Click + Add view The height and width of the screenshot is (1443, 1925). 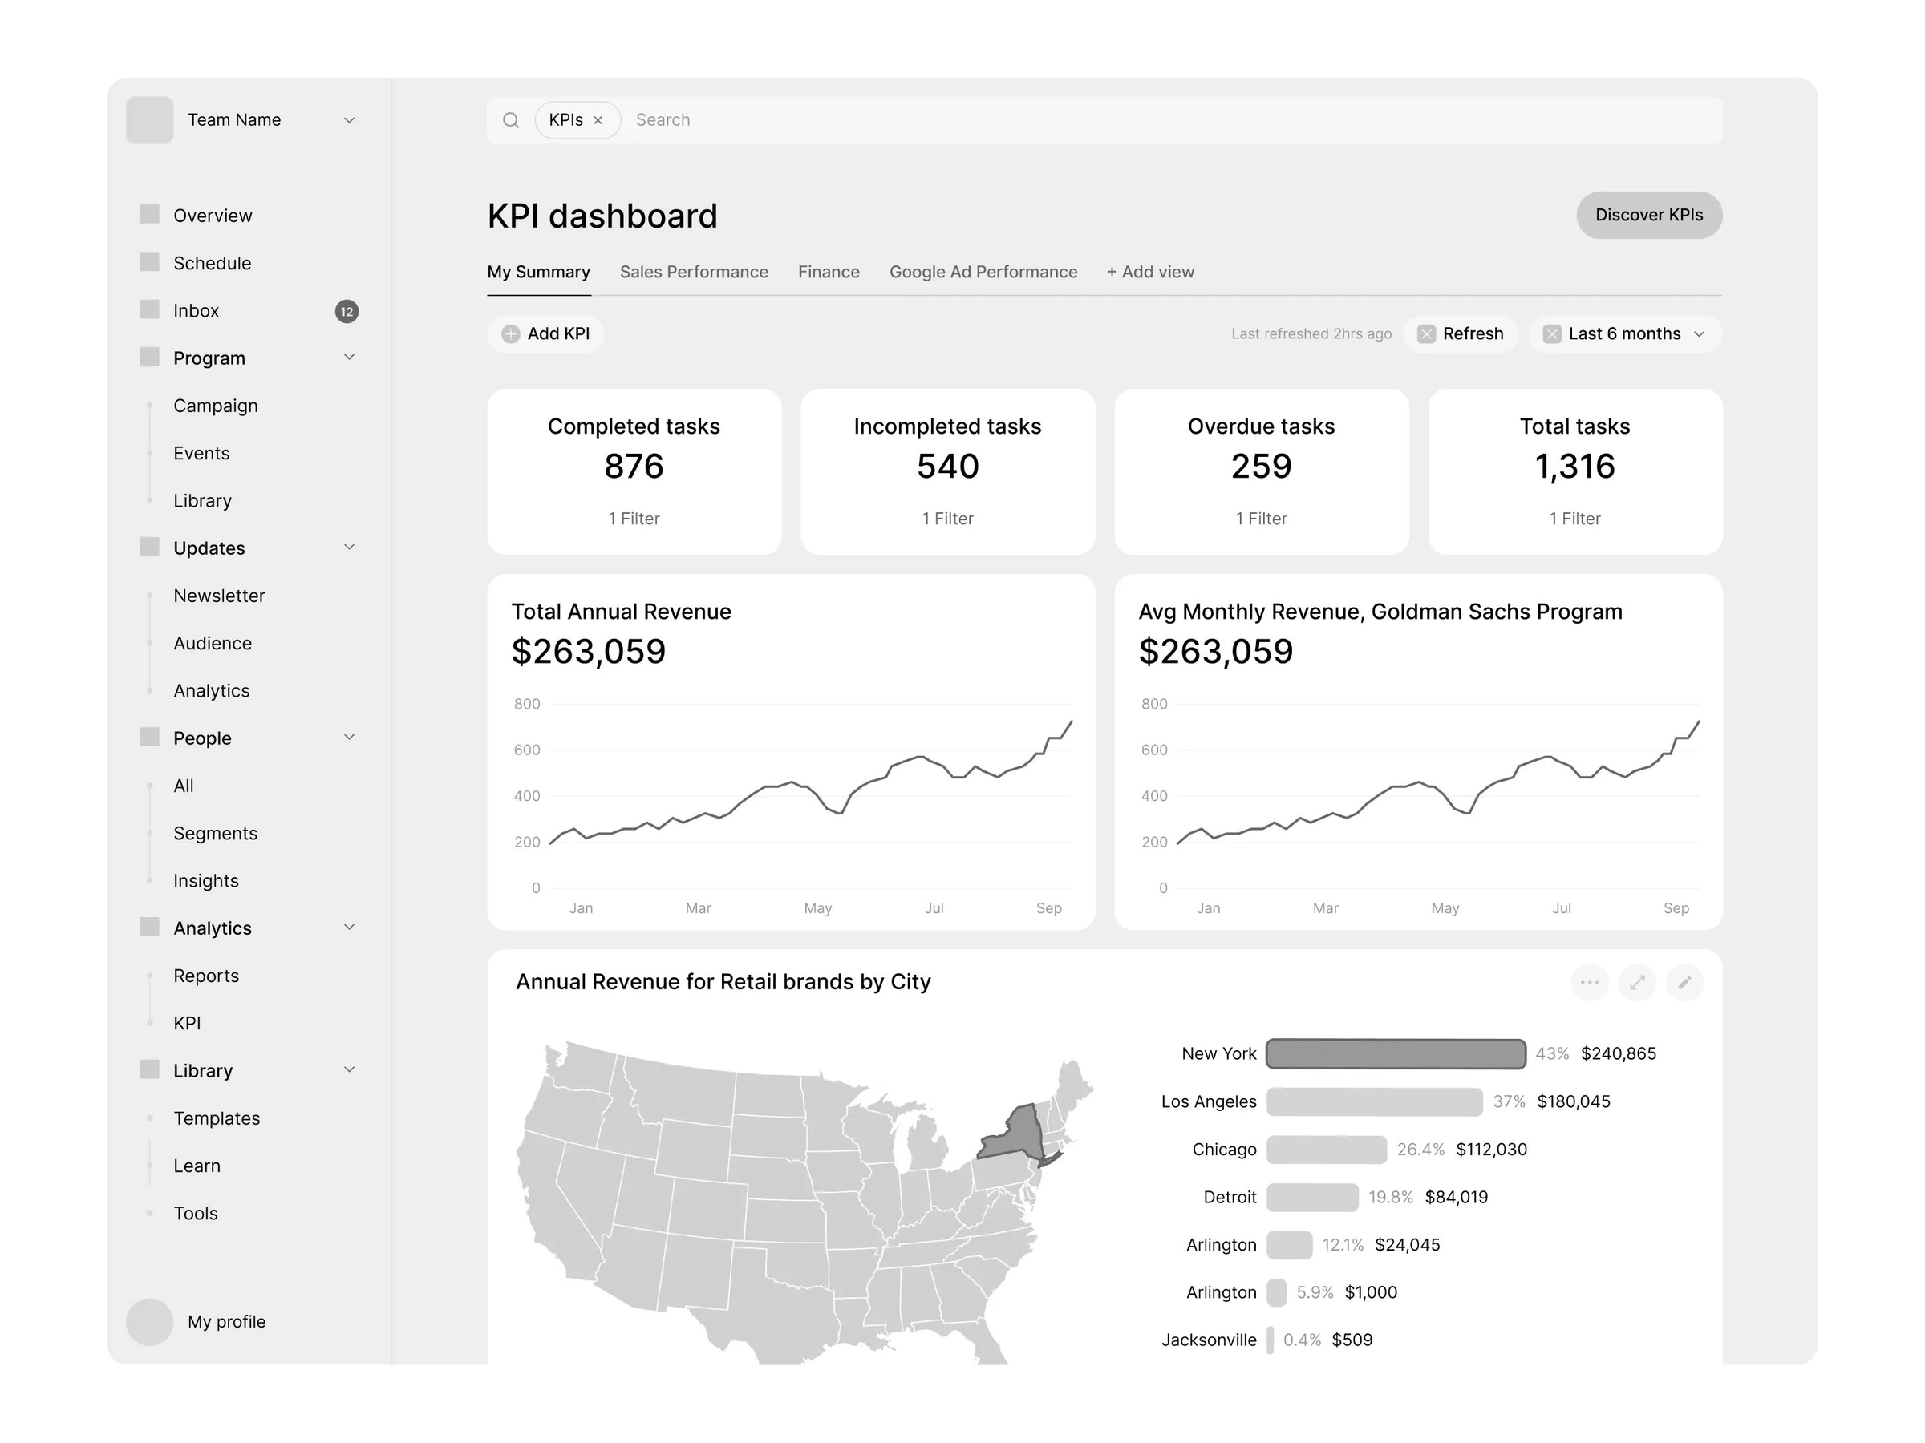pos(1150,272)
